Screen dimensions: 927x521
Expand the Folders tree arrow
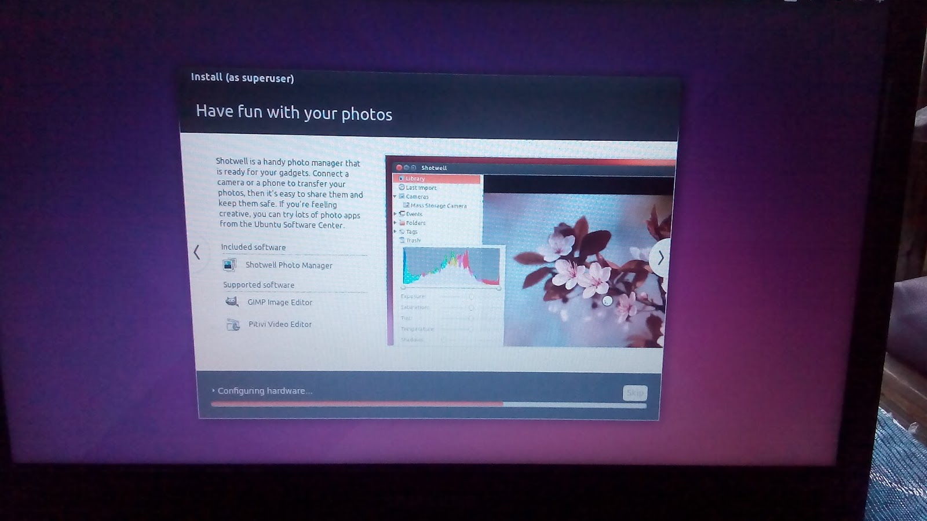click(395, 223)
